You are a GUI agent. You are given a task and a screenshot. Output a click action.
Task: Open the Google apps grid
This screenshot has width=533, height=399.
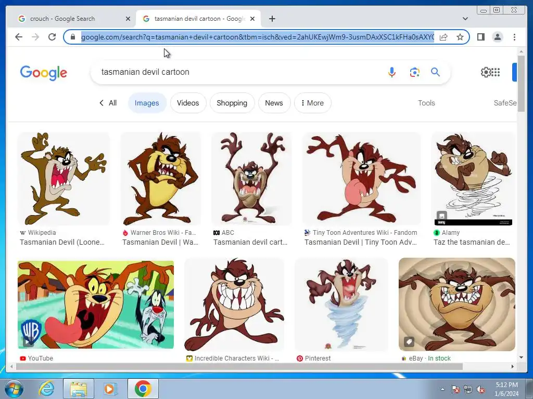[x=496, y=72]
